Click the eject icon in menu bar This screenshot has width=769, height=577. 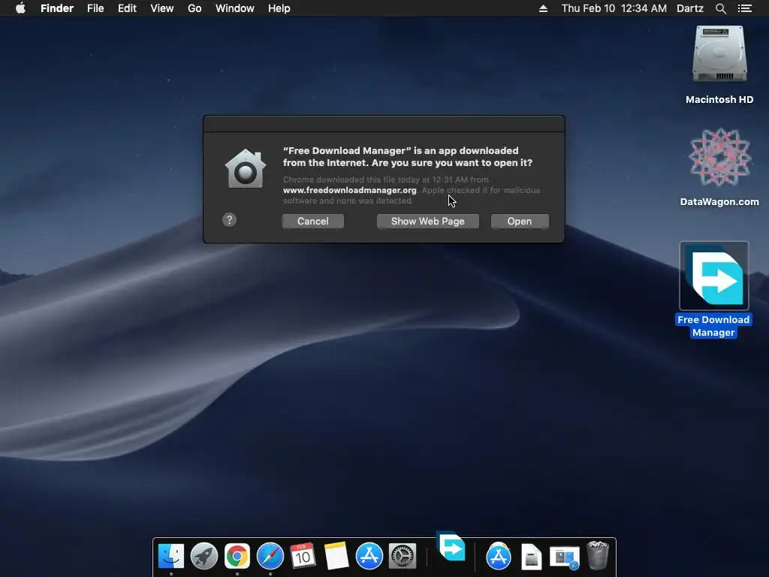[x=543, y=8]
